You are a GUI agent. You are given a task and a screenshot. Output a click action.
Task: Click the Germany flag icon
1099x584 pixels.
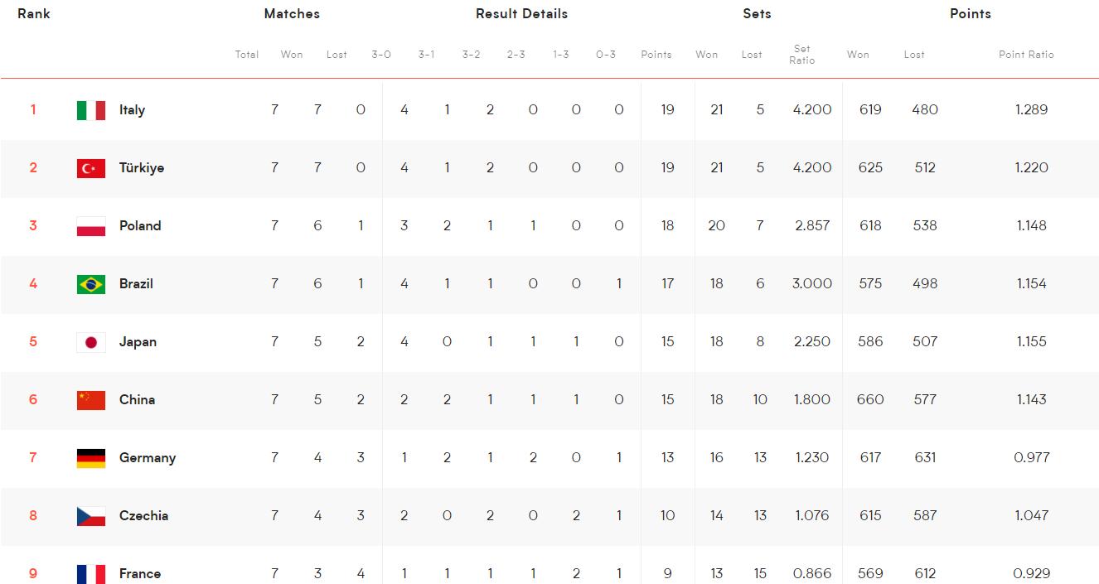click(91, 458)
